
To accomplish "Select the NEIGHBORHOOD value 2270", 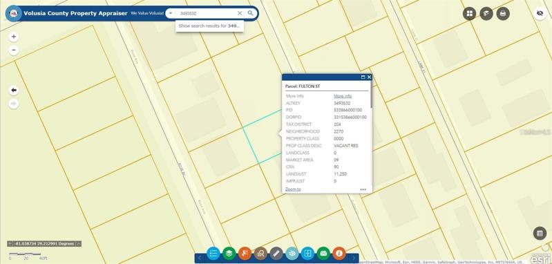I will pos(339,131).
